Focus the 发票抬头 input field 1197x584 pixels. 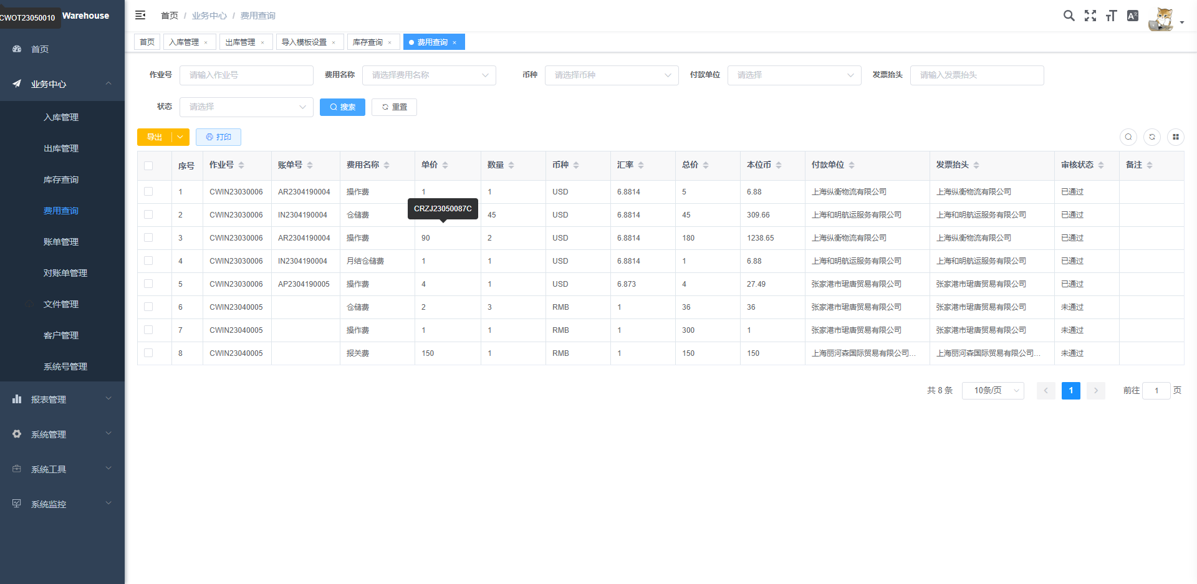[x=977, y=75]
